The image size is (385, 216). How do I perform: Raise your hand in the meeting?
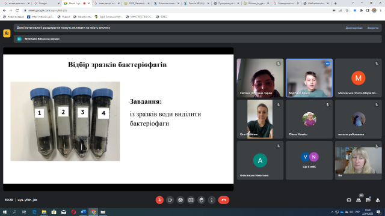click(x=202, y=200)
